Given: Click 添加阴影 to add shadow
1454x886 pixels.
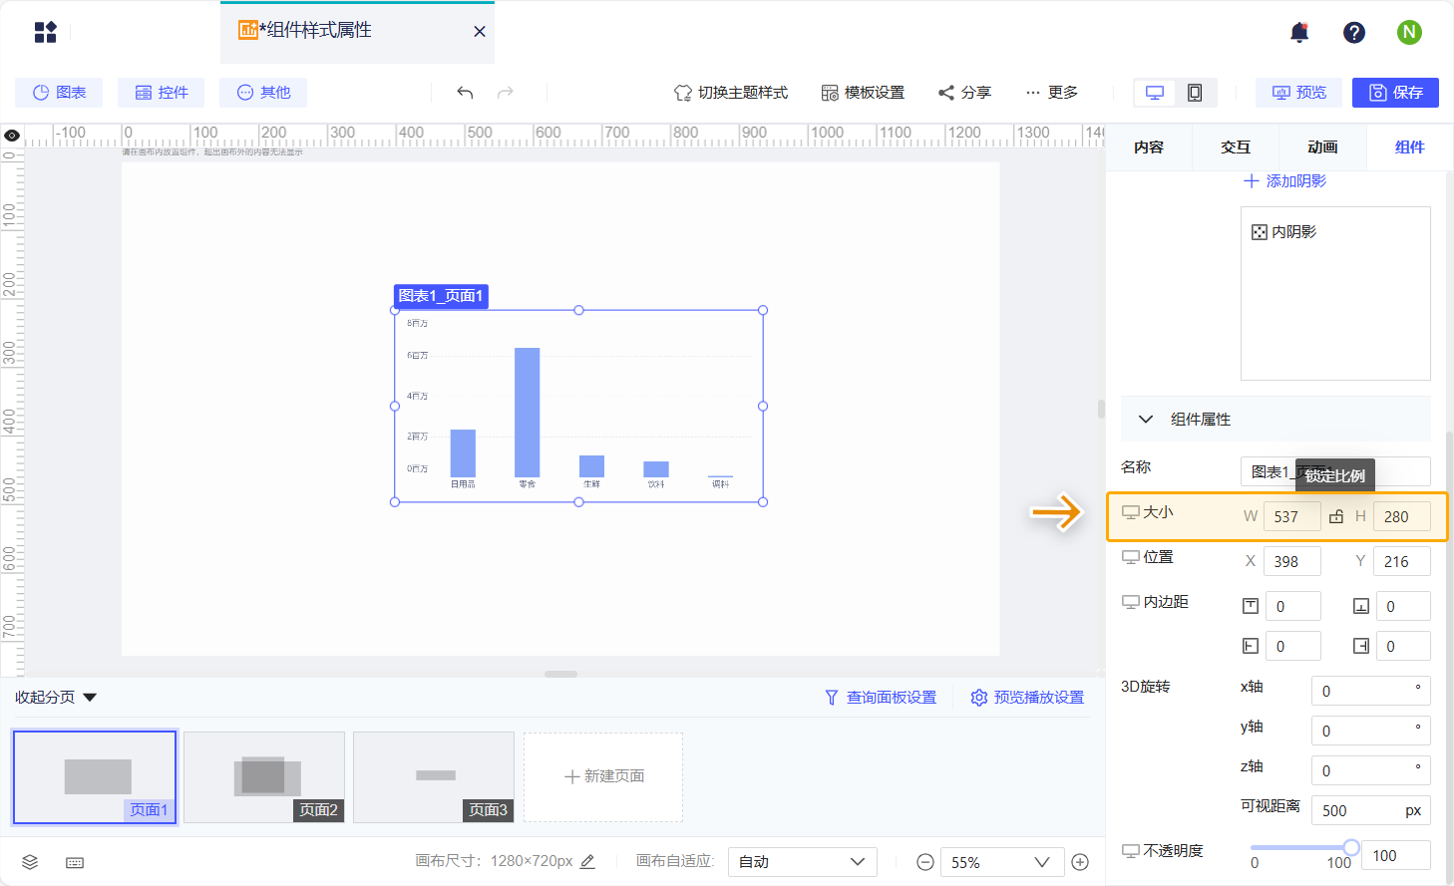Looking at the screenshot, I should tap(1285, 181).
